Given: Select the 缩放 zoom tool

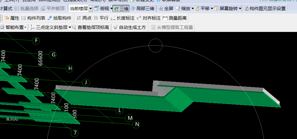Looking at the screenshot, I should pyautogui.click(x=183, y=8).
